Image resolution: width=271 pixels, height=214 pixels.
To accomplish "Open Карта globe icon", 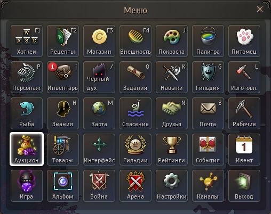I will click(99, 113).
